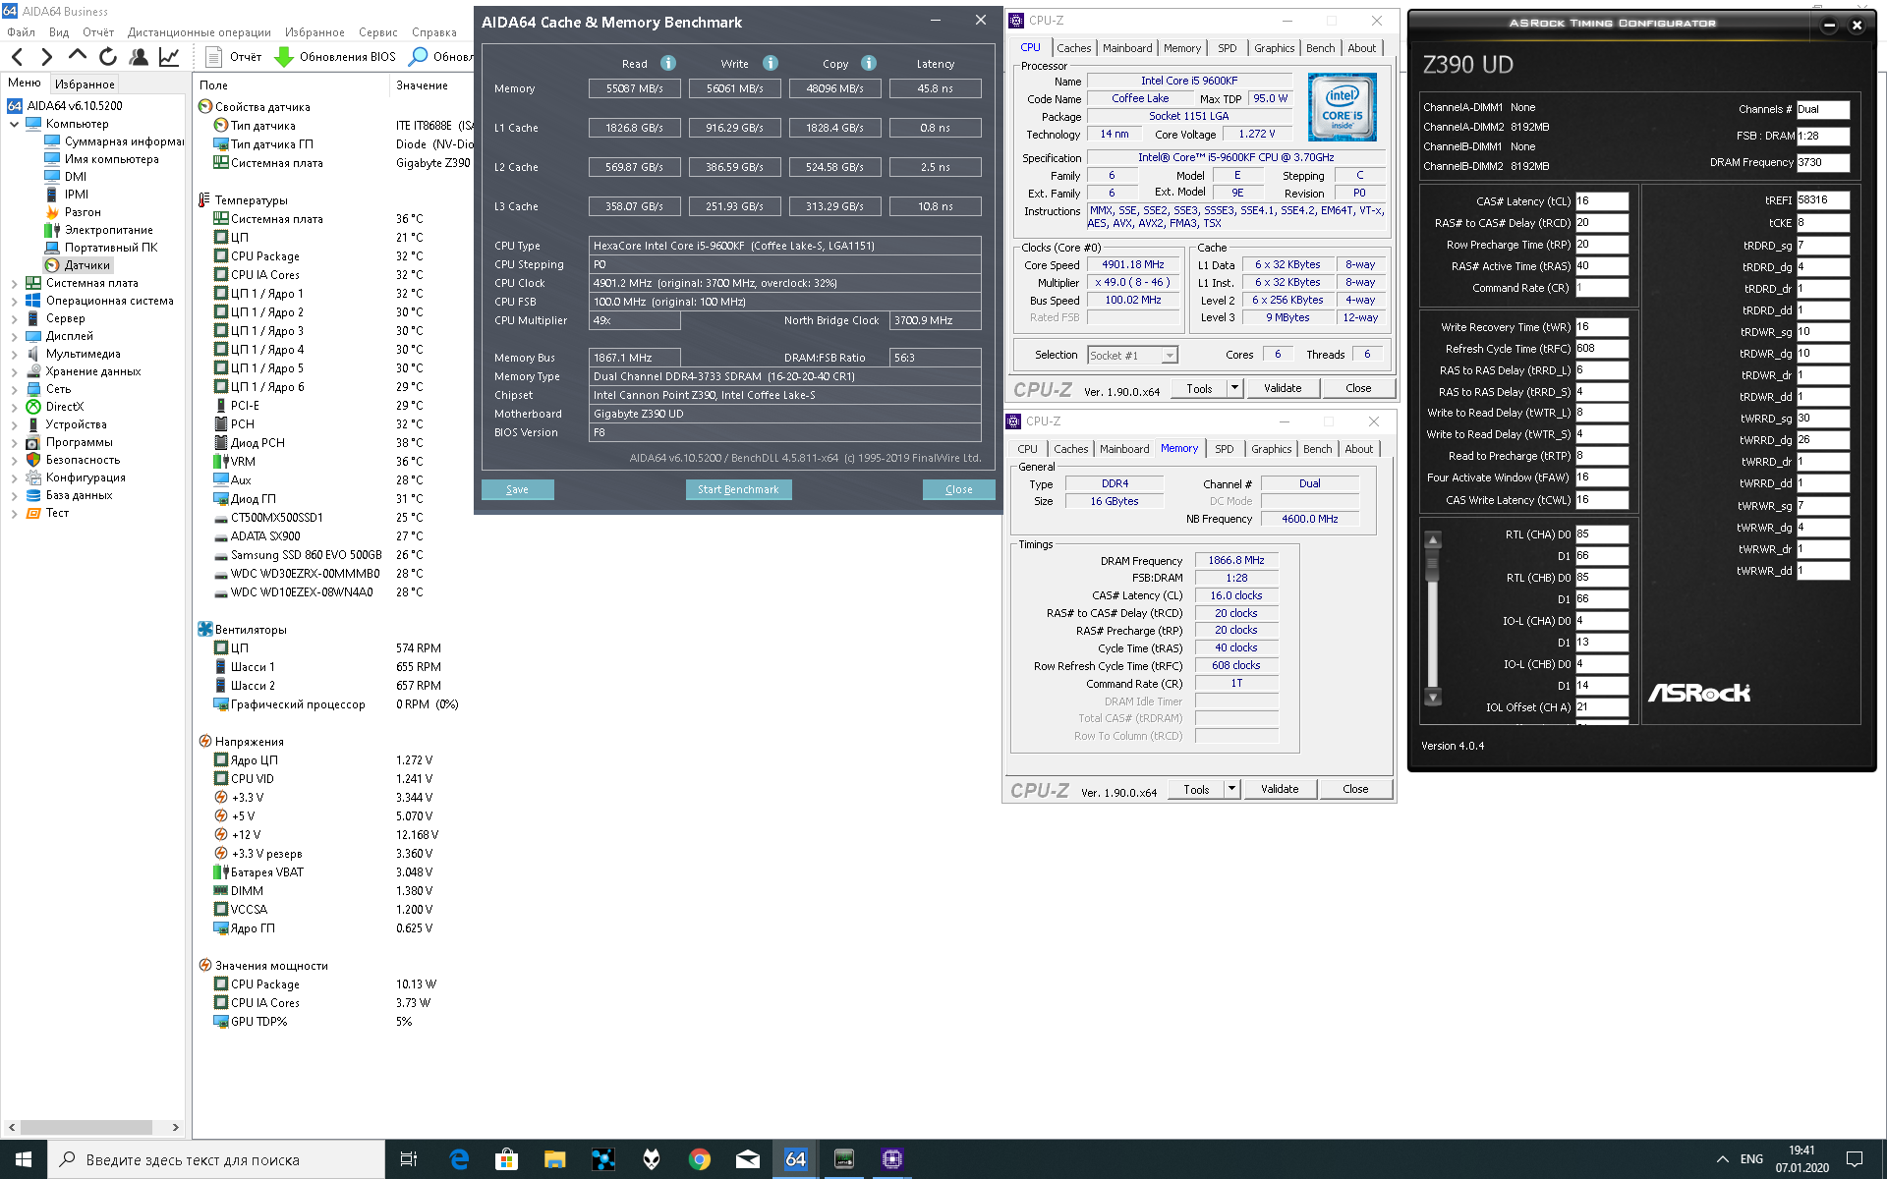Click the info icon next to Copy
Viewport: 1887px width, 1179px height.
869,63
